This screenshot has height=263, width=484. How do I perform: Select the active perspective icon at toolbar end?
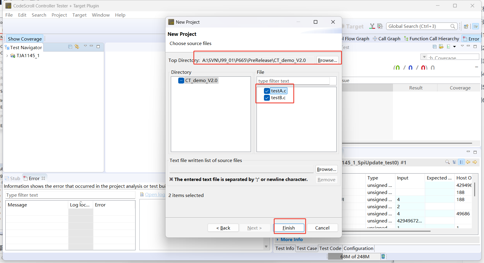coord(476,26)
